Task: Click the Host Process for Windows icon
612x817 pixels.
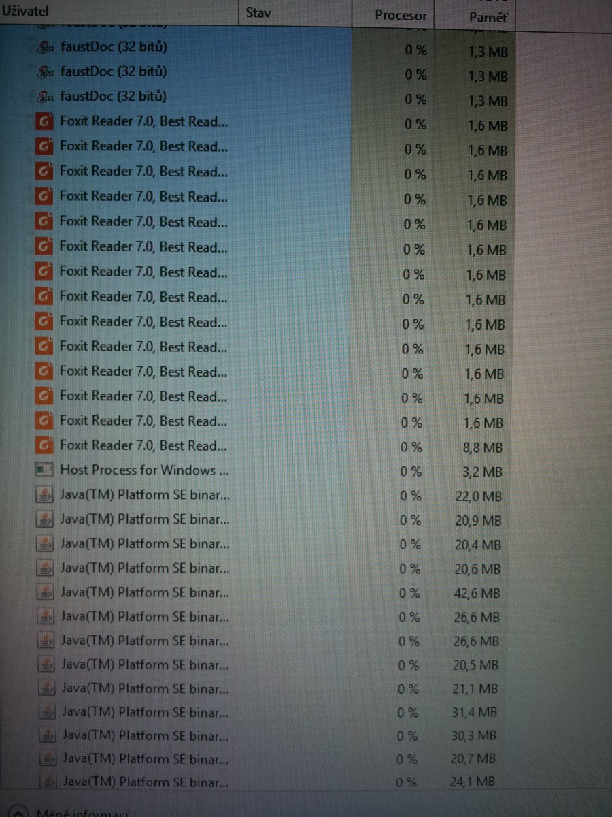Action: 44,470
